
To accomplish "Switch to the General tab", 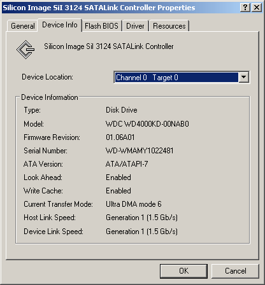I will click(23, 26).
